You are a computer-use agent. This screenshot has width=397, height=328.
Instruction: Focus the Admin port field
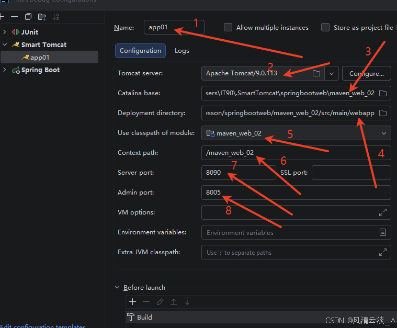tap(296, 193)
